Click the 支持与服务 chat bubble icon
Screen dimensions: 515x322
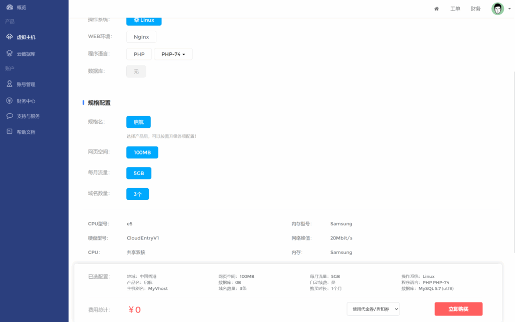(x=10, y=116)
